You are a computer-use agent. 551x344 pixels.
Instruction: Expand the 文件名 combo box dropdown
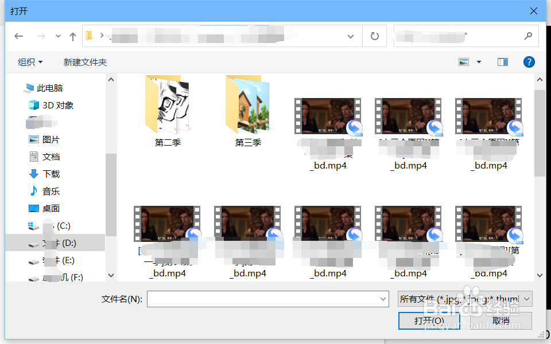tap(383, 299)
